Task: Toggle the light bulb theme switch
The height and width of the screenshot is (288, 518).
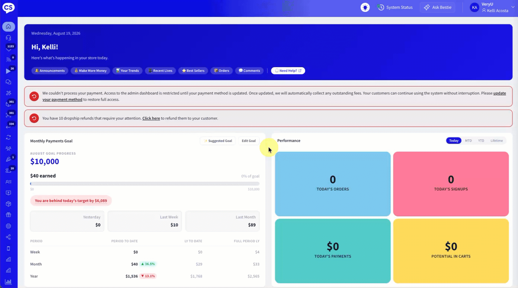Action: coord(365,7)
